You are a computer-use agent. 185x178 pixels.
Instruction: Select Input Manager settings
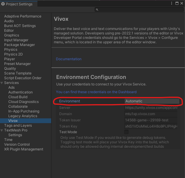(16, 40)
